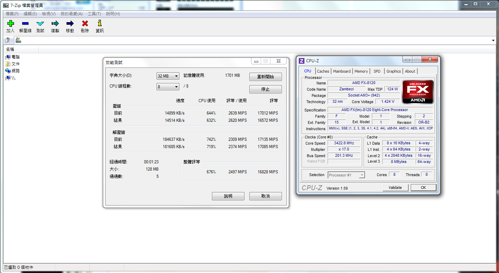Switch to the About tab in CPU-Z
This screenshot has width=499, height=273.
pyautogui.click(x=410, y=71)
